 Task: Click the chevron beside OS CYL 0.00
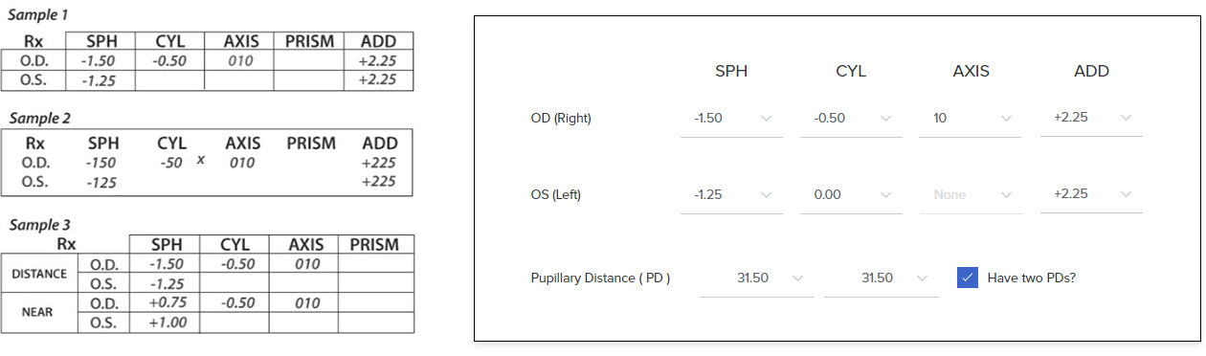(x=885, y=194)
